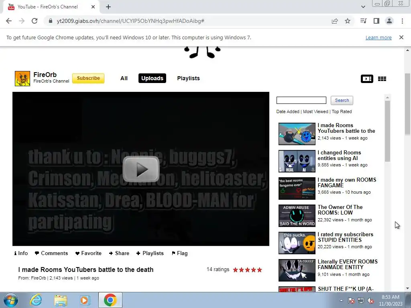The width and height of the screenshot is (411, 308).
Task: Bookmark this page with the star icon
Action: point(348,21)
